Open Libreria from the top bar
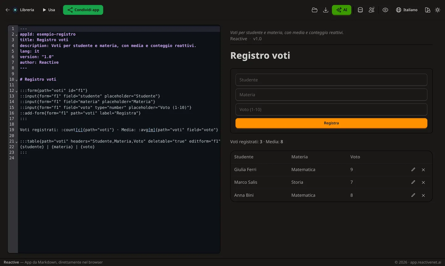The image size is (445, 266). click(x=23, y=10)
